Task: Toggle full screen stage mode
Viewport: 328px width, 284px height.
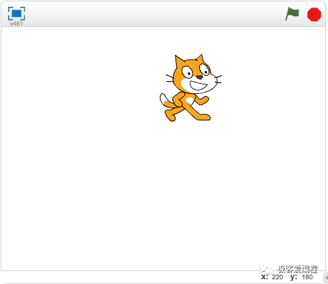Action: click(x=16, y=14)
